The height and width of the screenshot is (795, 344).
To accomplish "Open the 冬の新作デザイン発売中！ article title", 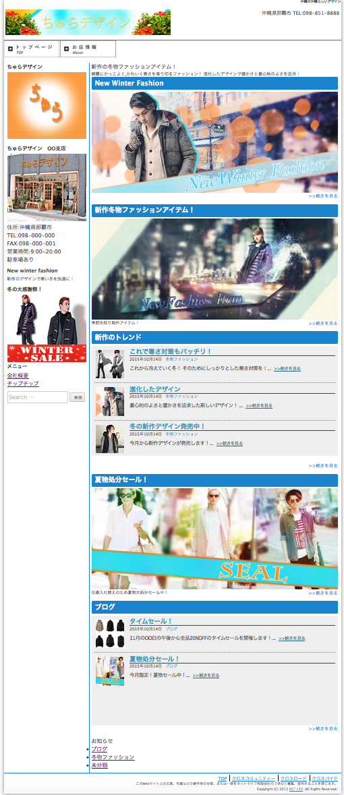I will pyautogui.click(x=167, y=426).
